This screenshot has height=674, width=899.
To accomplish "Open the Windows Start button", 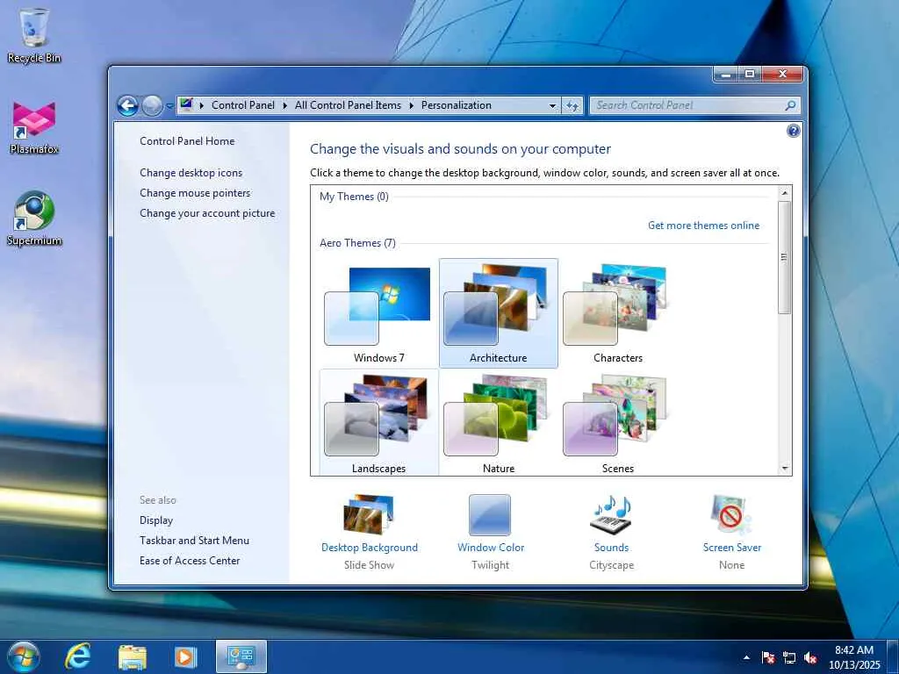I will pyautogui.click(x=24, y=656).
